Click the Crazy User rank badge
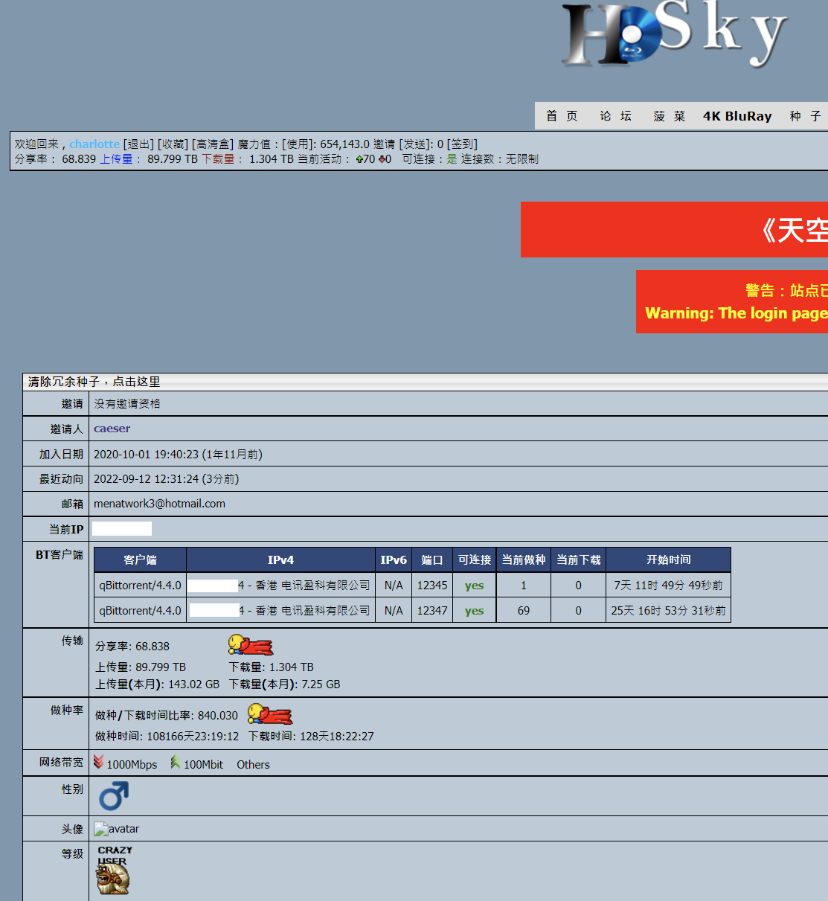This screenshot has height=901, width=828. pyautogui.click(x=113, y=870)
